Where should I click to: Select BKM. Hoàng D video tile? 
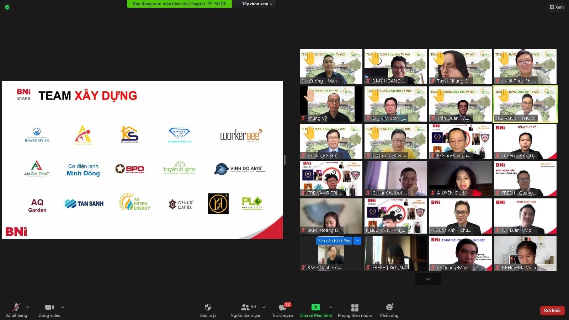[331, 216]
